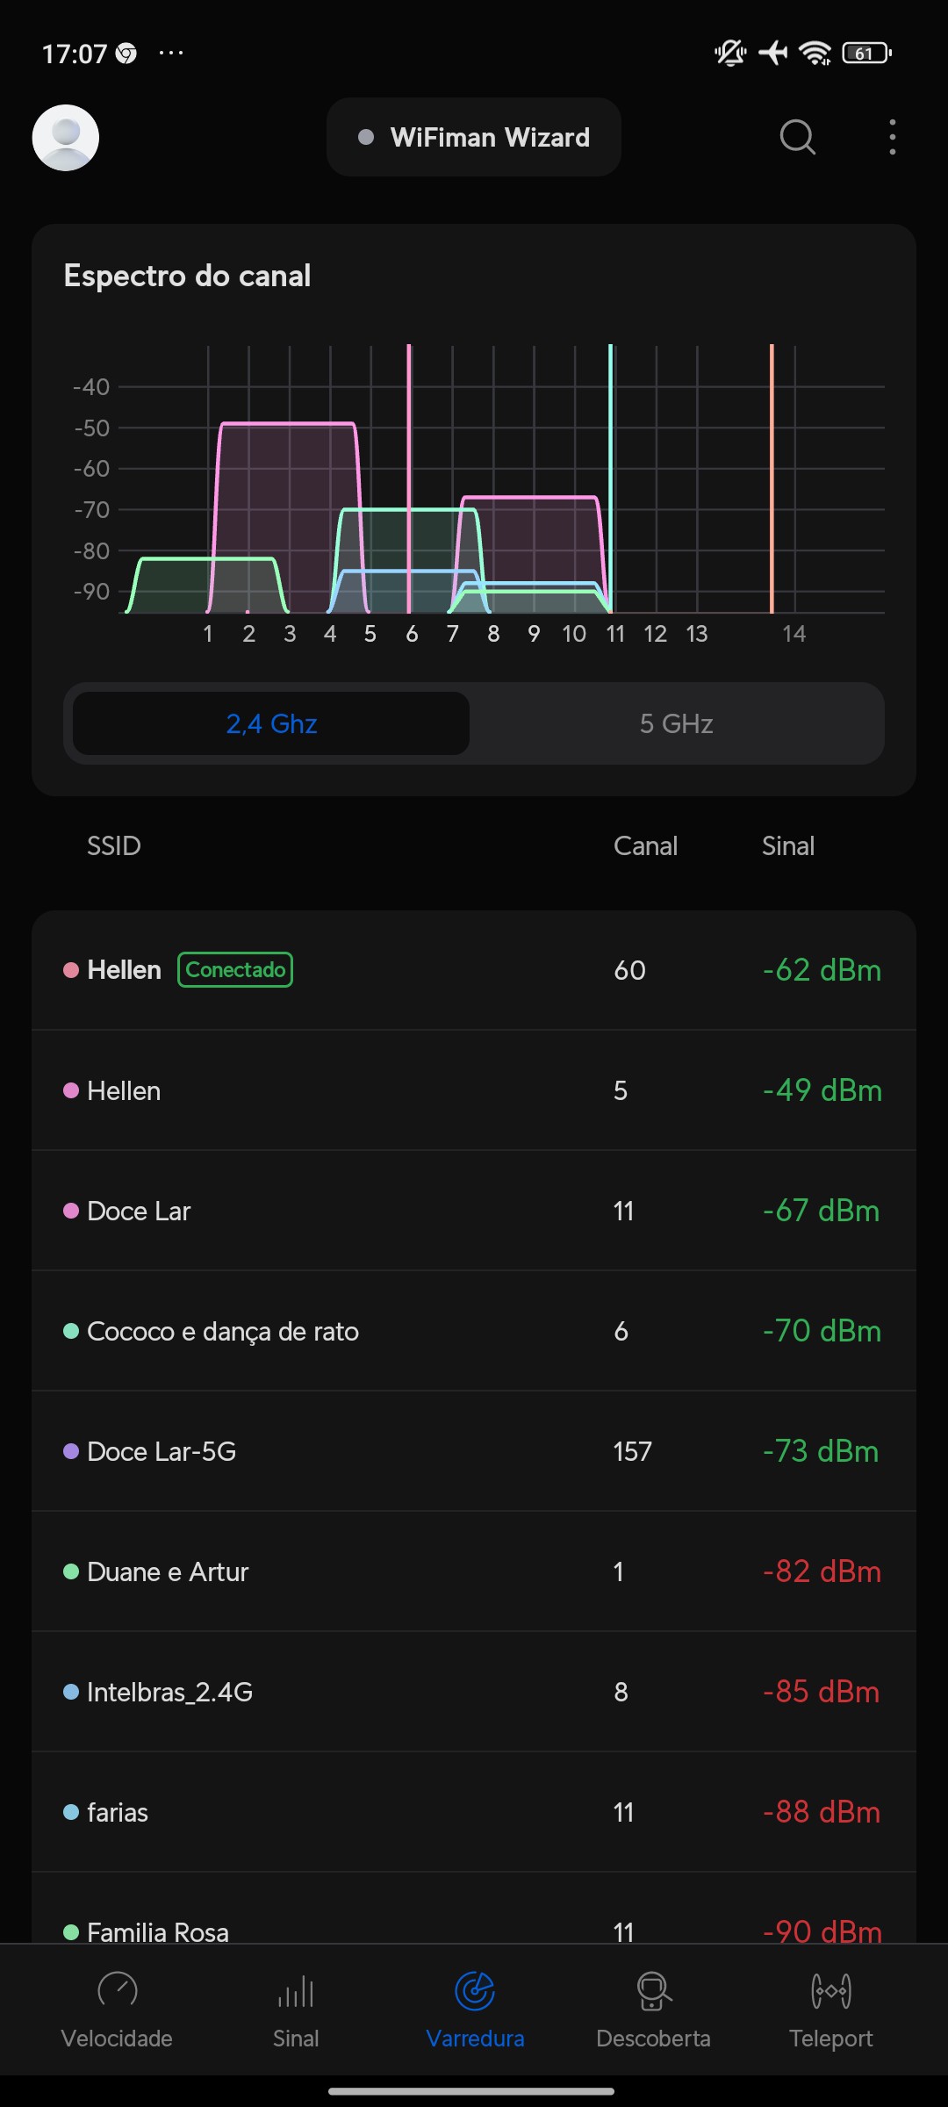Tap the Sinal bars icon
Screen dimensions: 948x2107
pyautogui.click(x=296, y=1990)
